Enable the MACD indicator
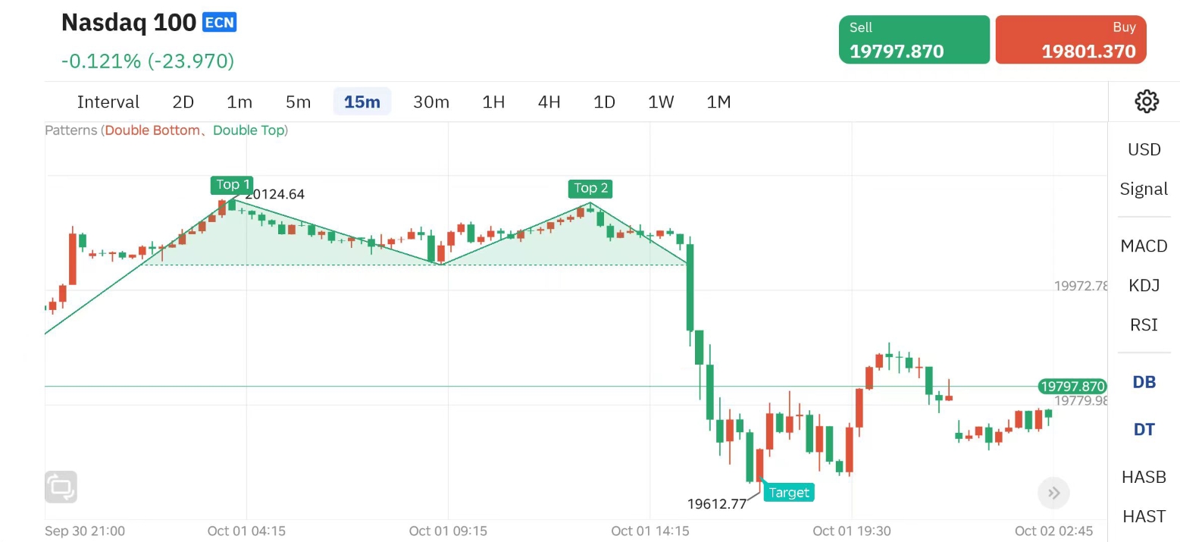Image resolution: width=1180 pixels, height=542 pixels. click(x=1144, y=246)
